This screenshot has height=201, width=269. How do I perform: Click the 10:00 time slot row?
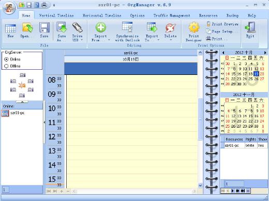132,106
